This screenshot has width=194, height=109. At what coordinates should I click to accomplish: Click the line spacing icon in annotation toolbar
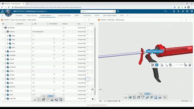[x=152, y=65]
